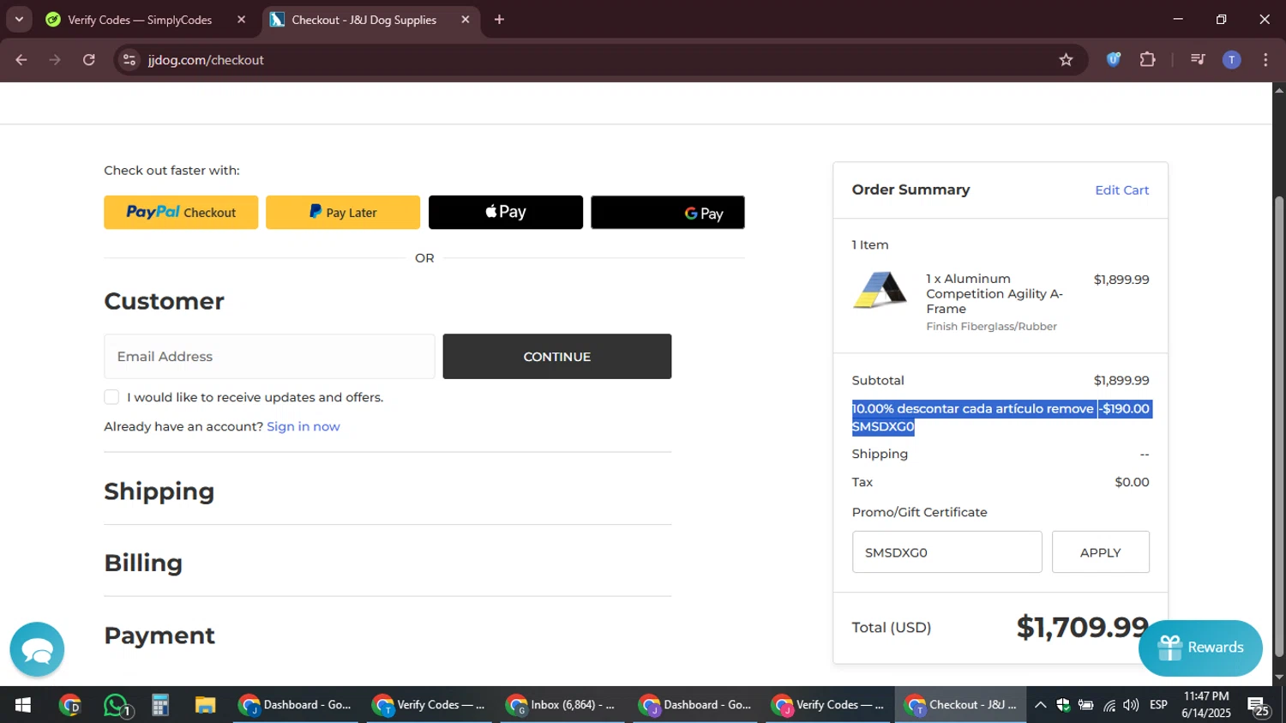Click the Billing section heading
1286x723 pixels.
coord(143,563)
